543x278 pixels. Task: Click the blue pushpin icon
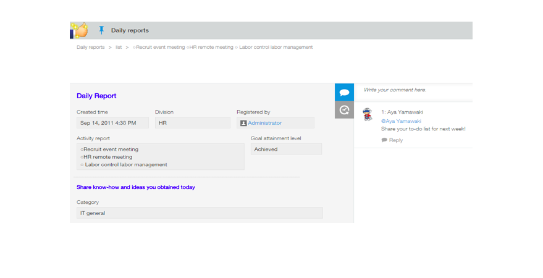pos(101,30)
